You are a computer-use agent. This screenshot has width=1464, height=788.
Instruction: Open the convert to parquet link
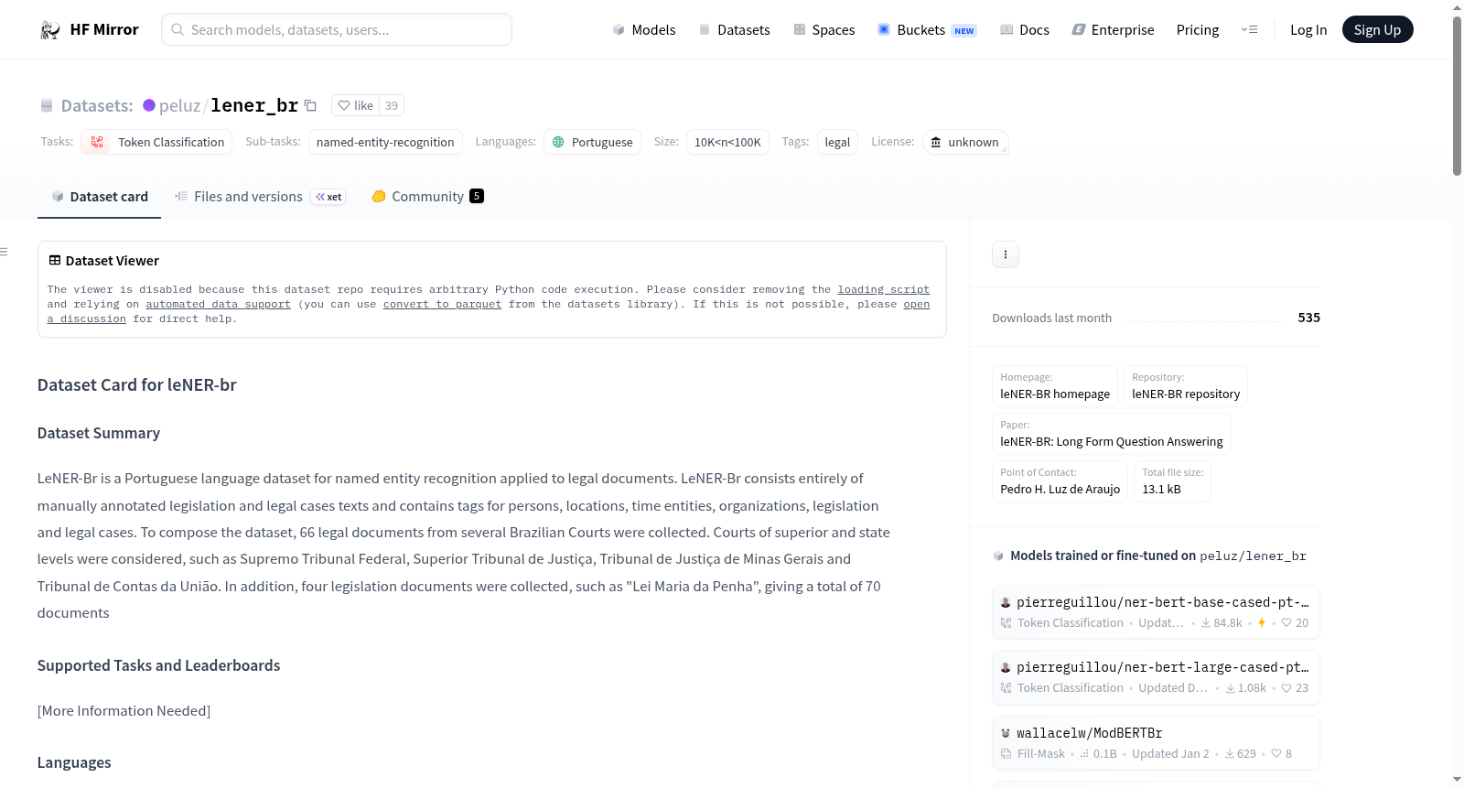click(x=442, y=304)
